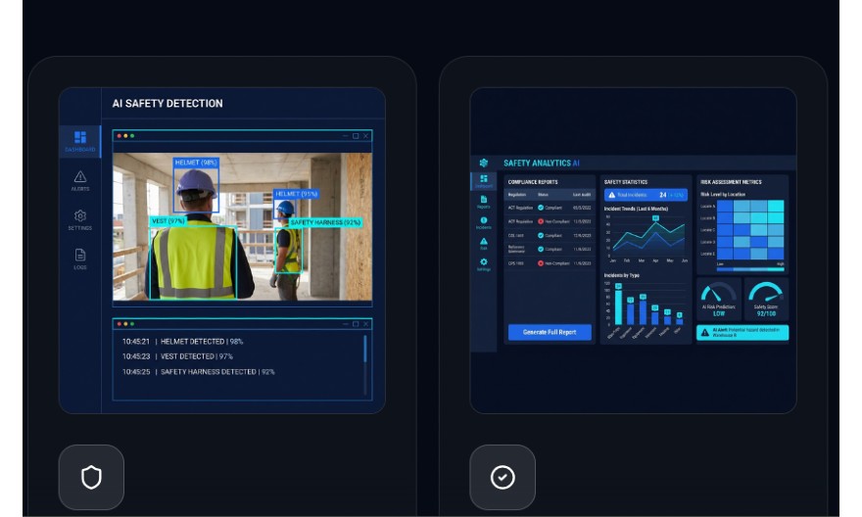This screenshot has width=862, height=517.
Task: Select log entry 10:45:25 SAFETY HARNESS DETECTED
Action: tap(199, 372)
